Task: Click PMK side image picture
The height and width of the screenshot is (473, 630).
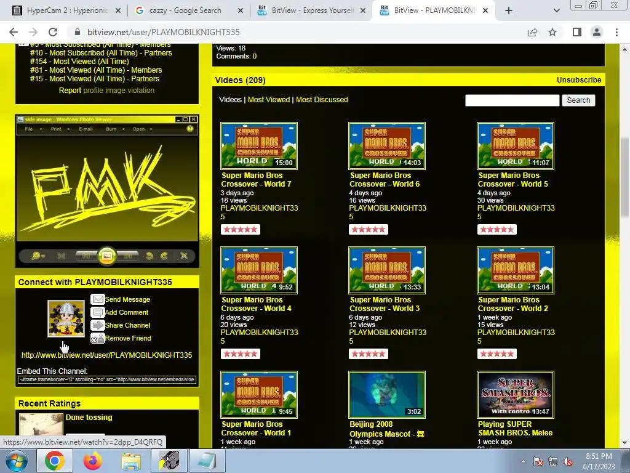Action: (x=107, y=192)
